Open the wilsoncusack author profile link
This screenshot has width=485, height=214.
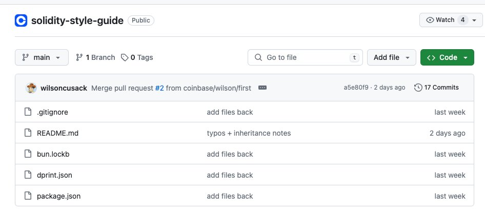[64, 88]
